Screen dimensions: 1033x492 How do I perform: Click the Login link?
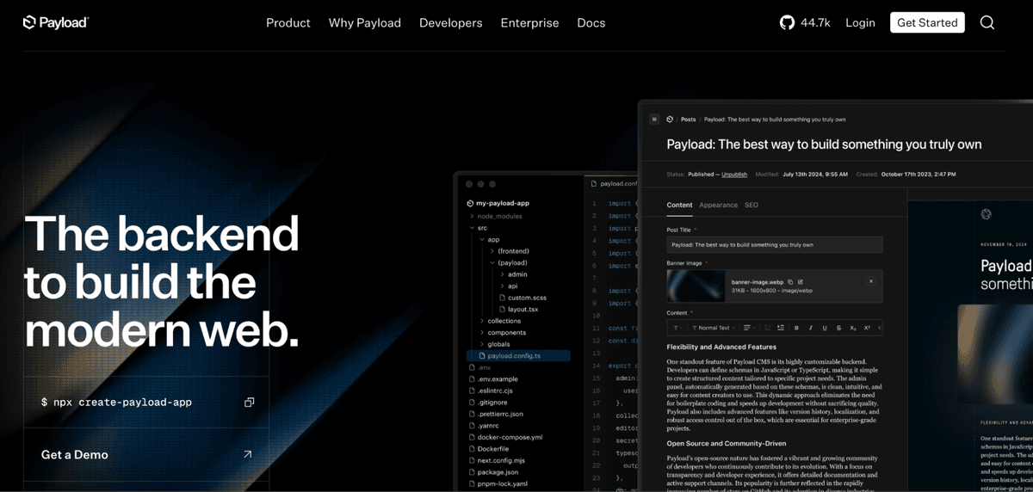860,22
